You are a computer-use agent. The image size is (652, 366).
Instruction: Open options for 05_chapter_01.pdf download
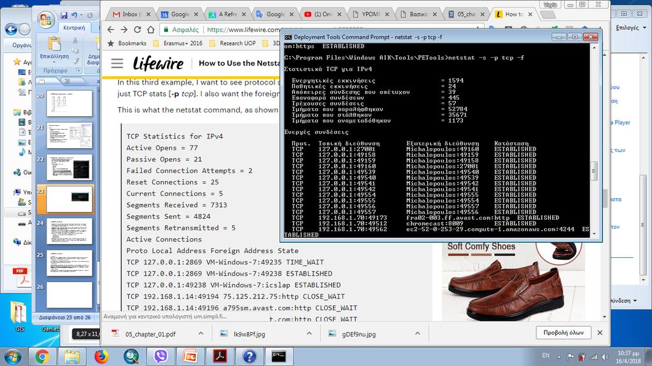coord(201,333)
